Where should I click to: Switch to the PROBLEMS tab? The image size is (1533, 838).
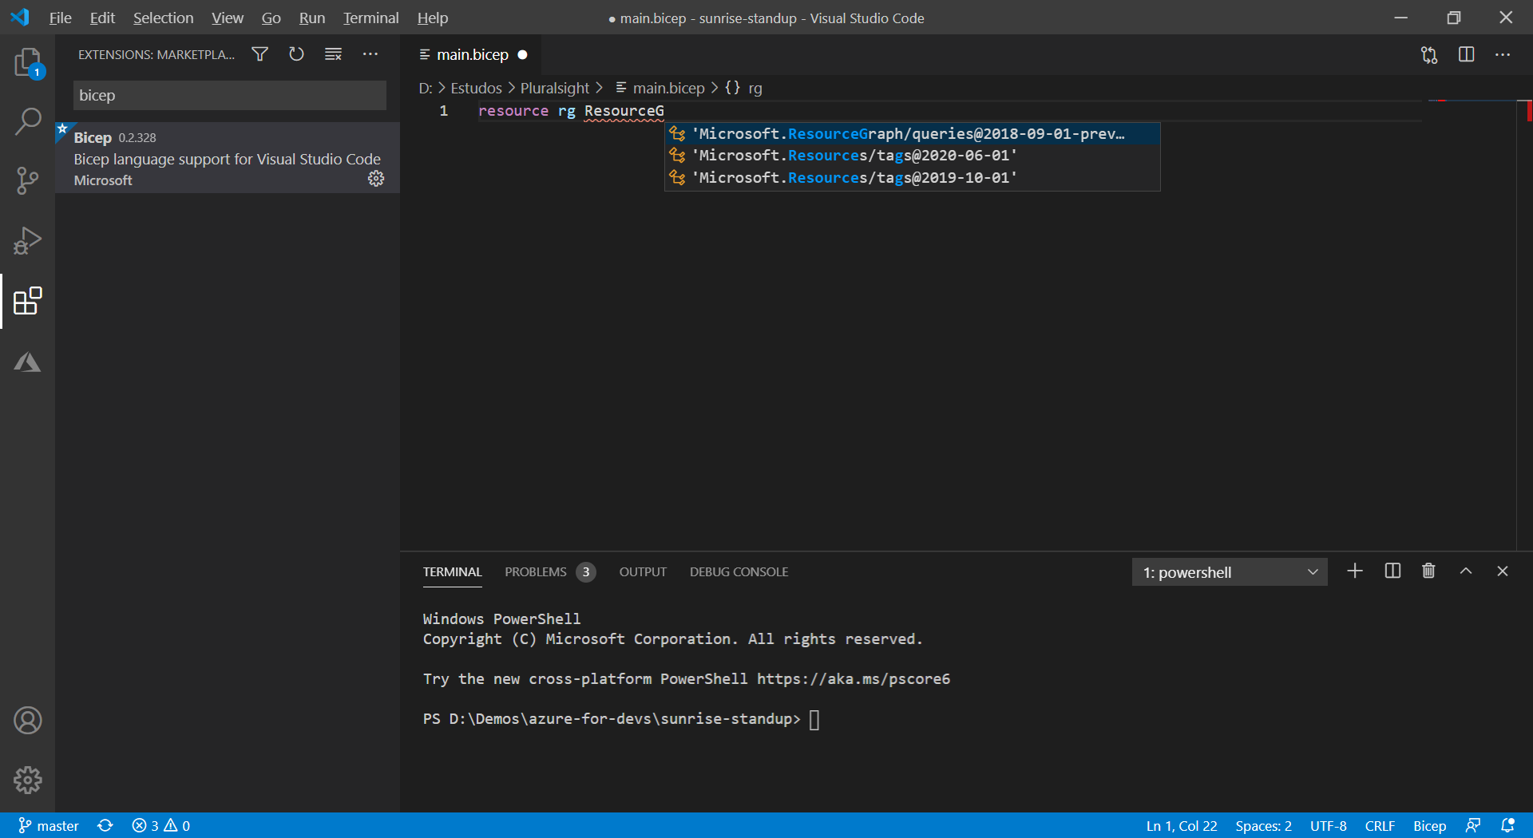click(x=537, y=571)
